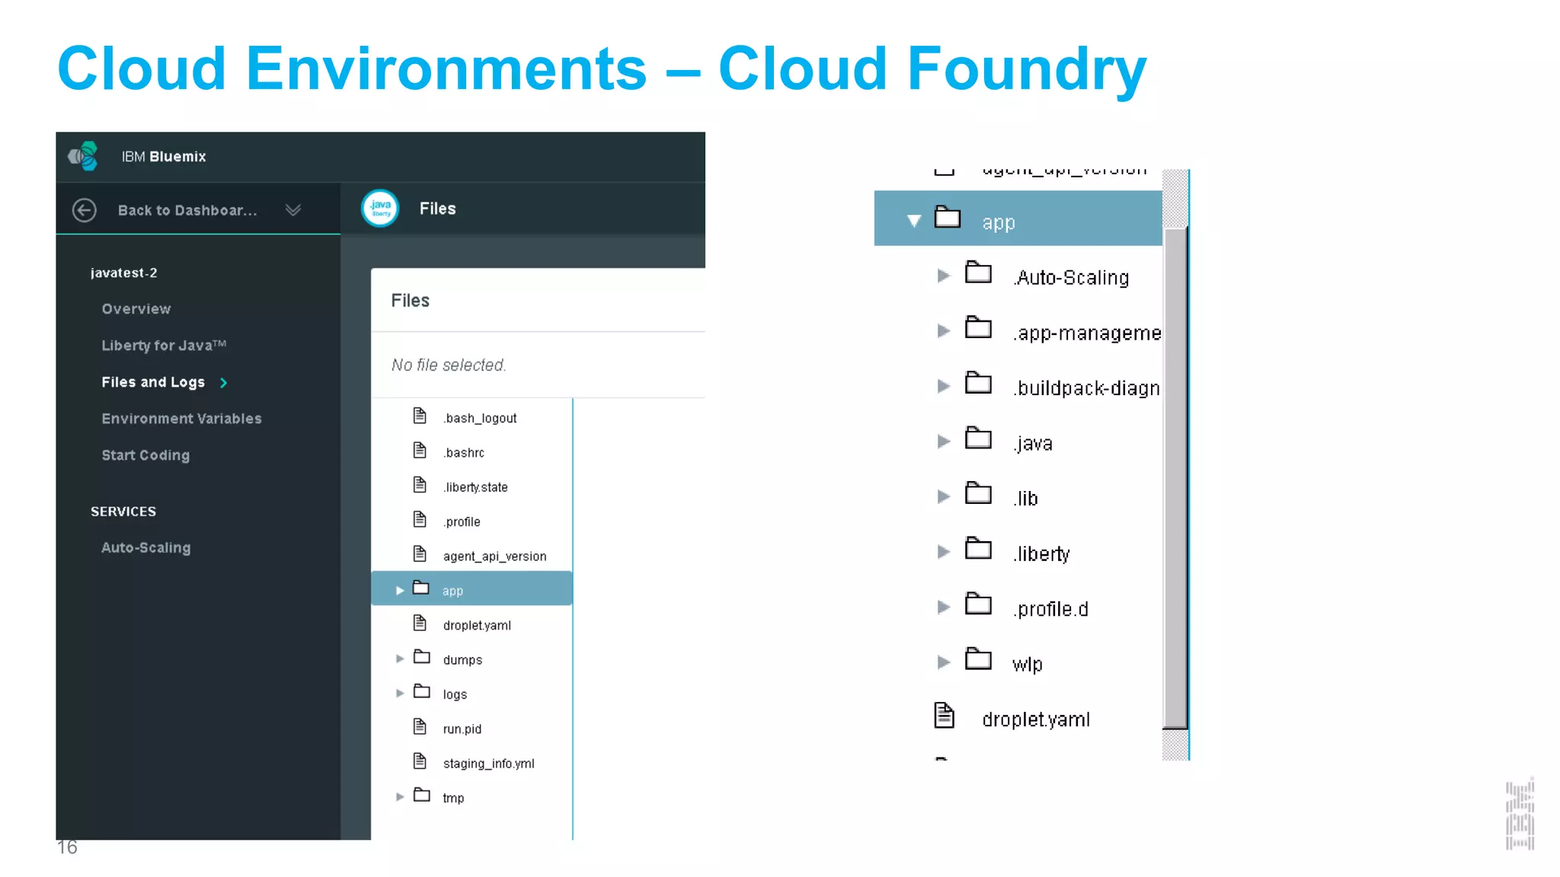Click the tmp folder icon
Screen dimensions: 1560x877
point(422,795)
